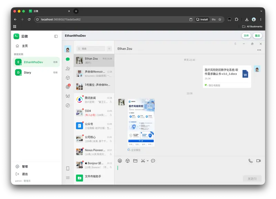Click the phone icon in WeChat sidebar
The width and height of the screenshot is (276, 199).
click(x=68, y=168)
